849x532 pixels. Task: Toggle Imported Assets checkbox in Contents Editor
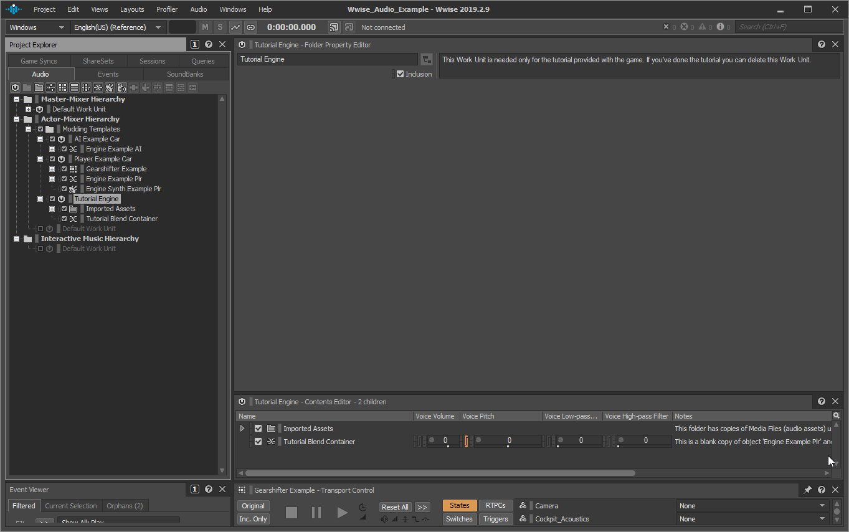click(258, 428)
